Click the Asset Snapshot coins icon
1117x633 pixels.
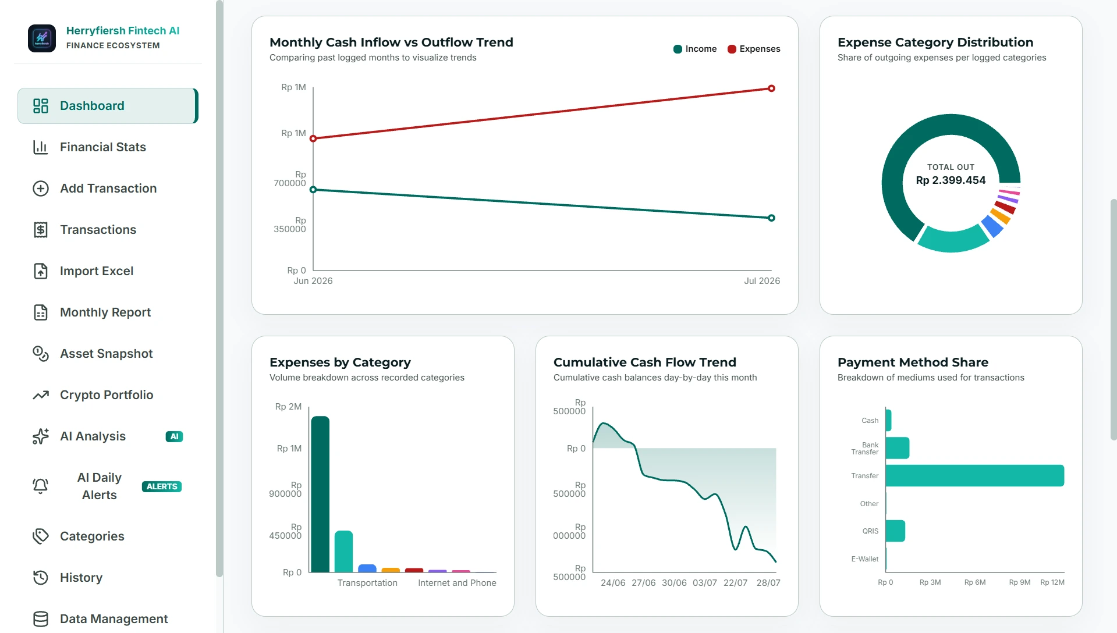pos(41,354)
